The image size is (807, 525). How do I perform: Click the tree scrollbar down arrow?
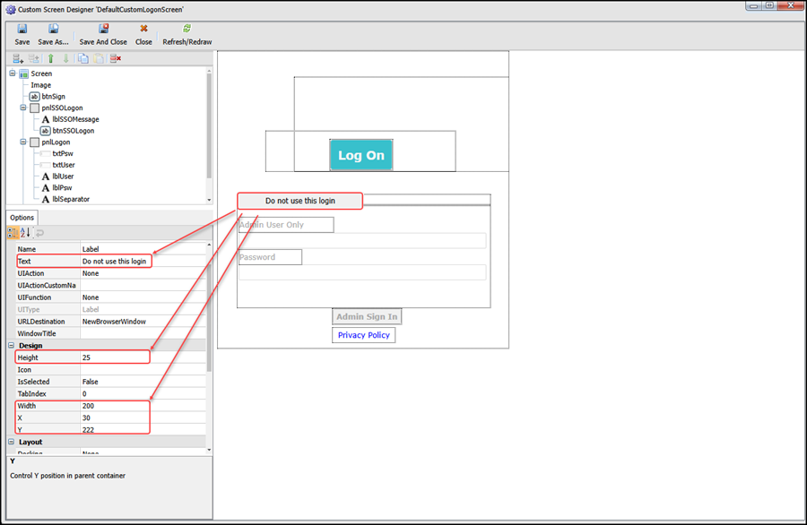coord(210,200)
